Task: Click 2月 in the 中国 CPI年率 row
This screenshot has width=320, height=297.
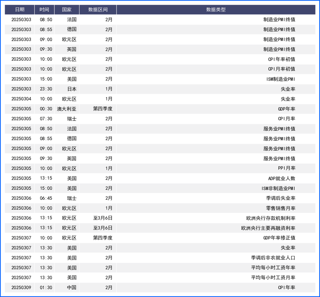Action: pyautogui.click(x=109, y=287)
